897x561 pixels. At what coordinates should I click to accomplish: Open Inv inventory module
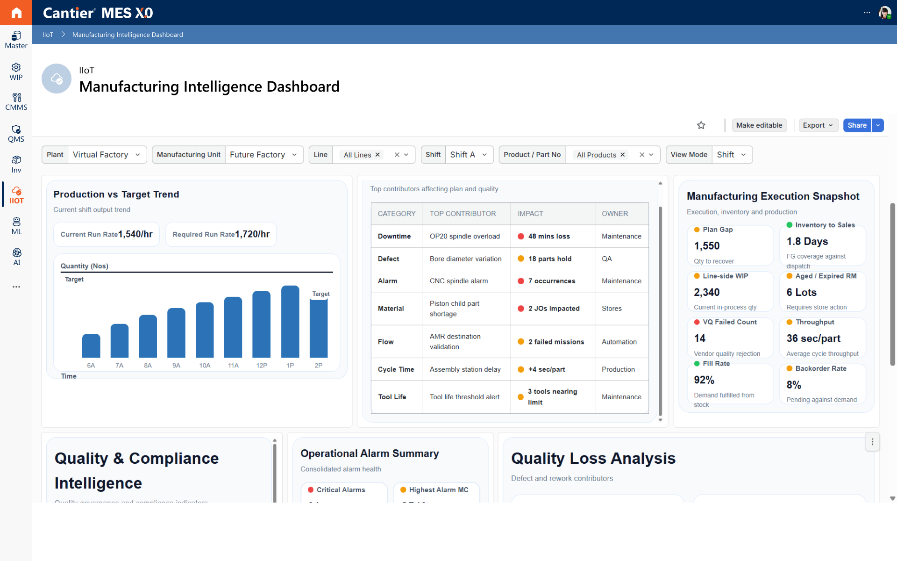coord(16,165)
